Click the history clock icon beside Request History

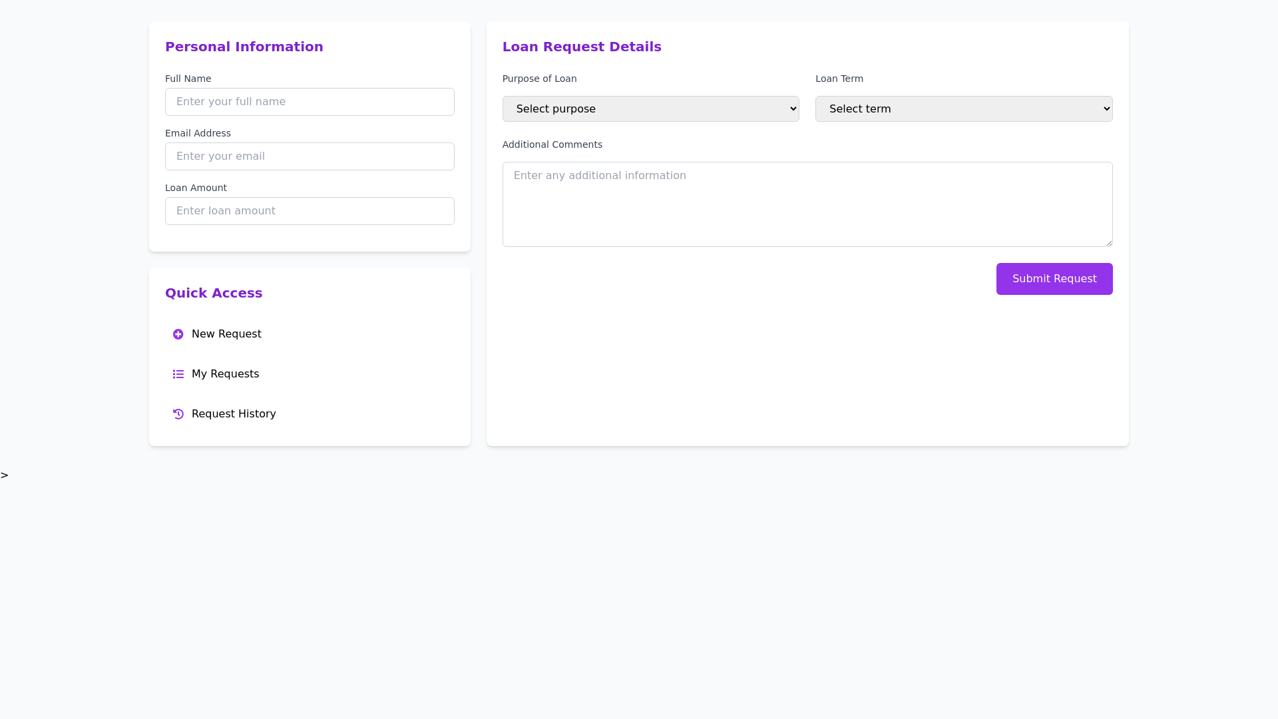[178, 414]
